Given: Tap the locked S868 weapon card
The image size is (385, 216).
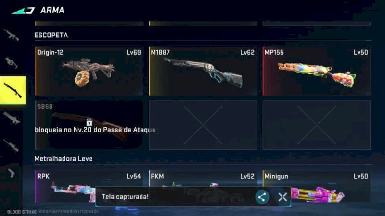Looking at the screenshot, I should click(90, 125).
